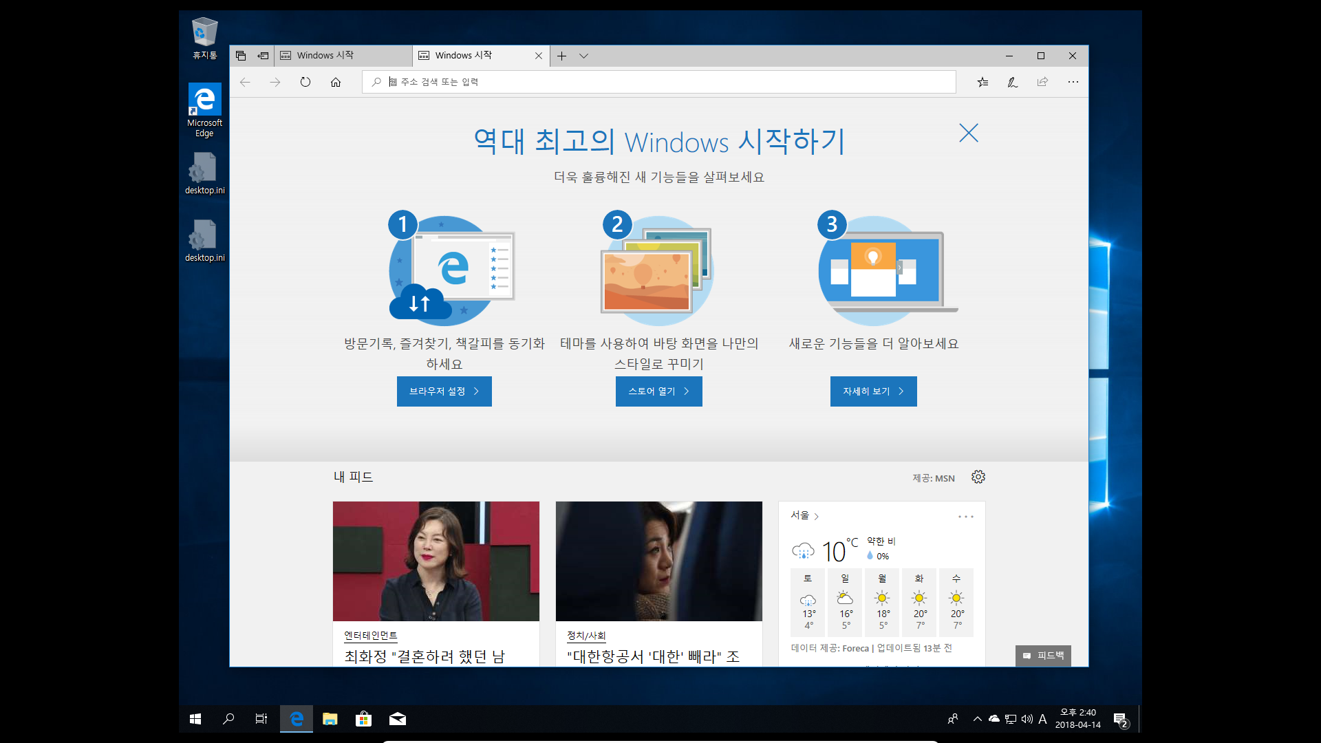Click the Share page icon
This screenshot has width=1321, height=743.
[1043, 82]
